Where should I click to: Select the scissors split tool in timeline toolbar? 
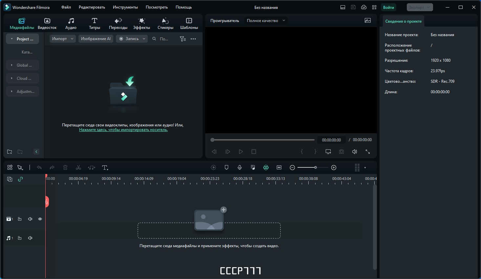click(x=78, y=168)
